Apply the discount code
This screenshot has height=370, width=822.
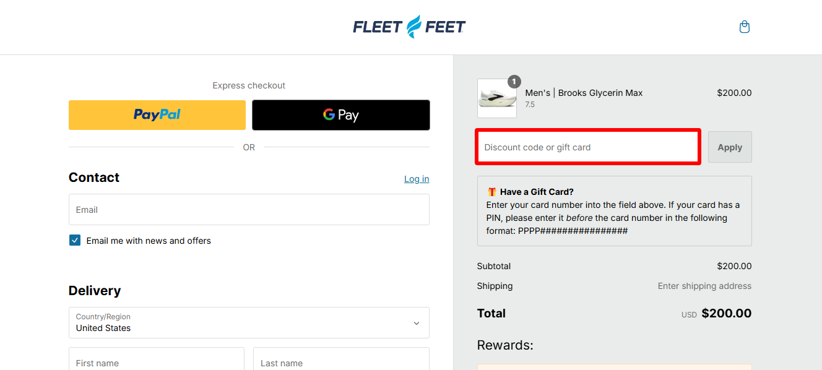[x=730, y=147]
